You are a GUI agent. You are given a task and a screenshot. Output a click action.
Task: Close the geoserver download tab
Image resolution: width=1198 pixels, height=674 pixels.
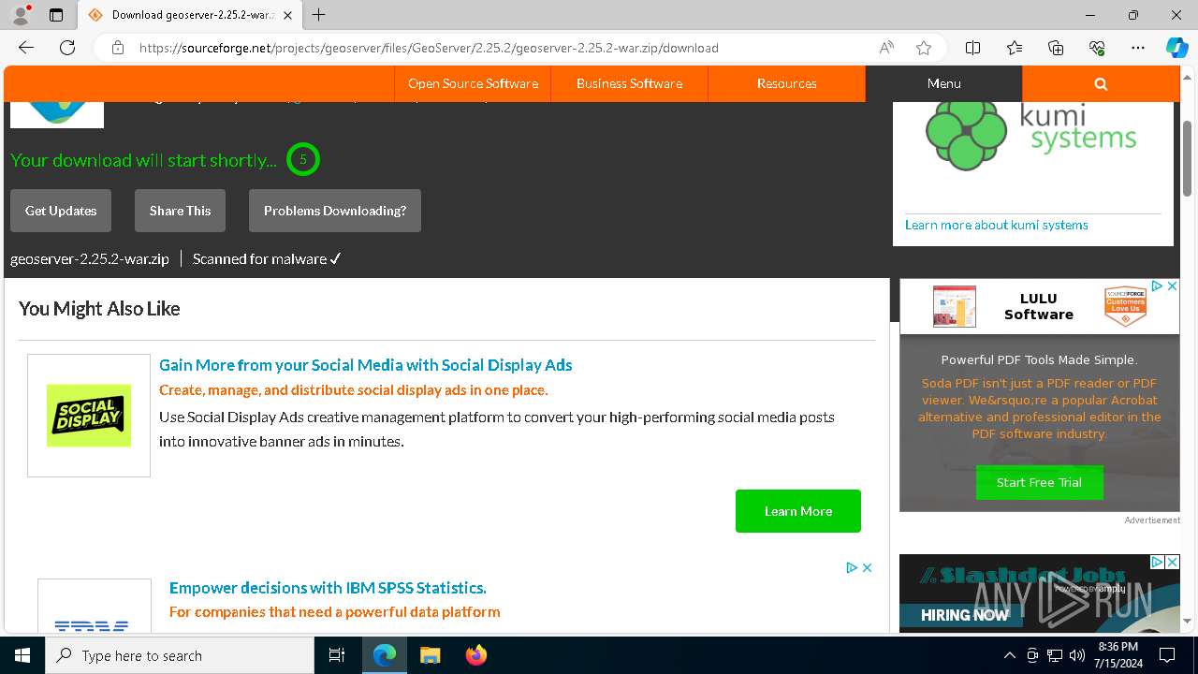tap(287, 15)
